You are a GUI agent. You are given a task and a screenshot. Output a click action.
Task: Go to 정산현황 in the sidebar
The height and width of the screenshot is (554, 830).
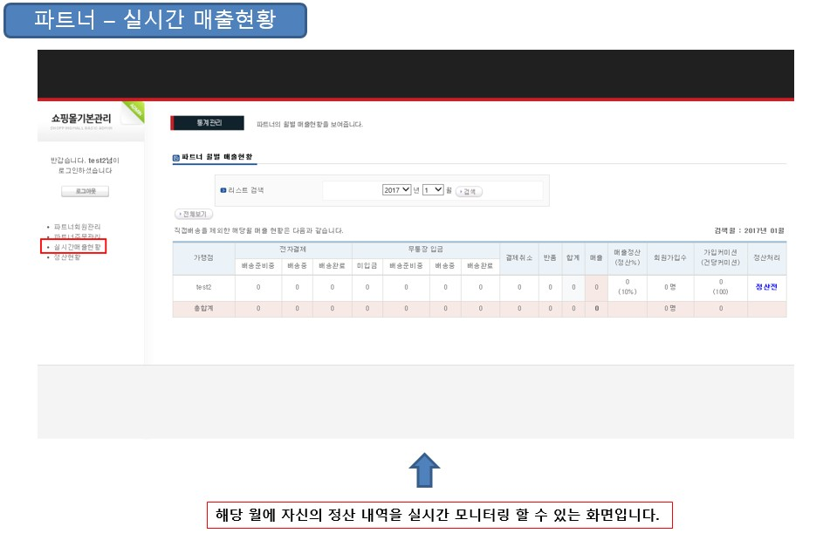pyautogui.click(x=67, y=257)
